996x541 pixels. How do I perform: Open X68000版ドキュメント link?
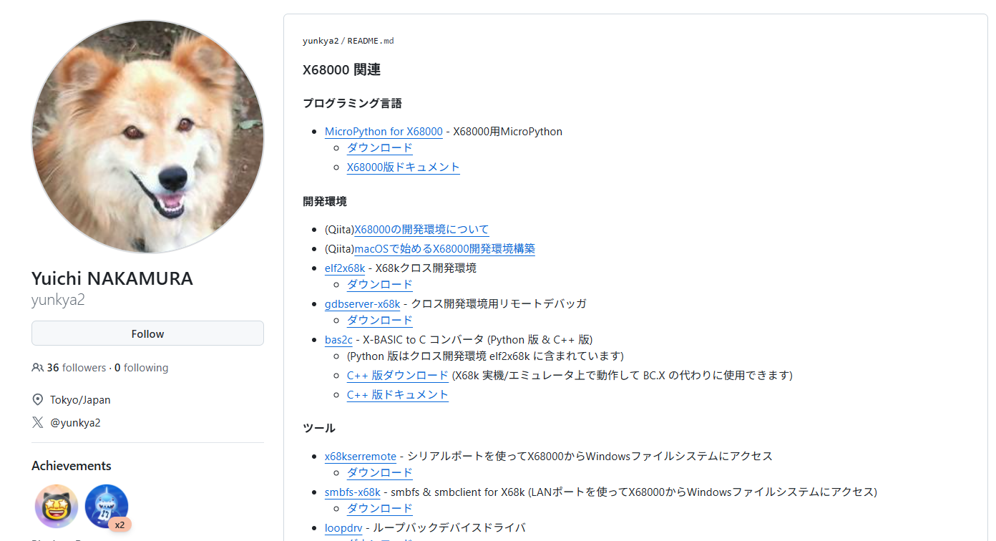[404, 167]
